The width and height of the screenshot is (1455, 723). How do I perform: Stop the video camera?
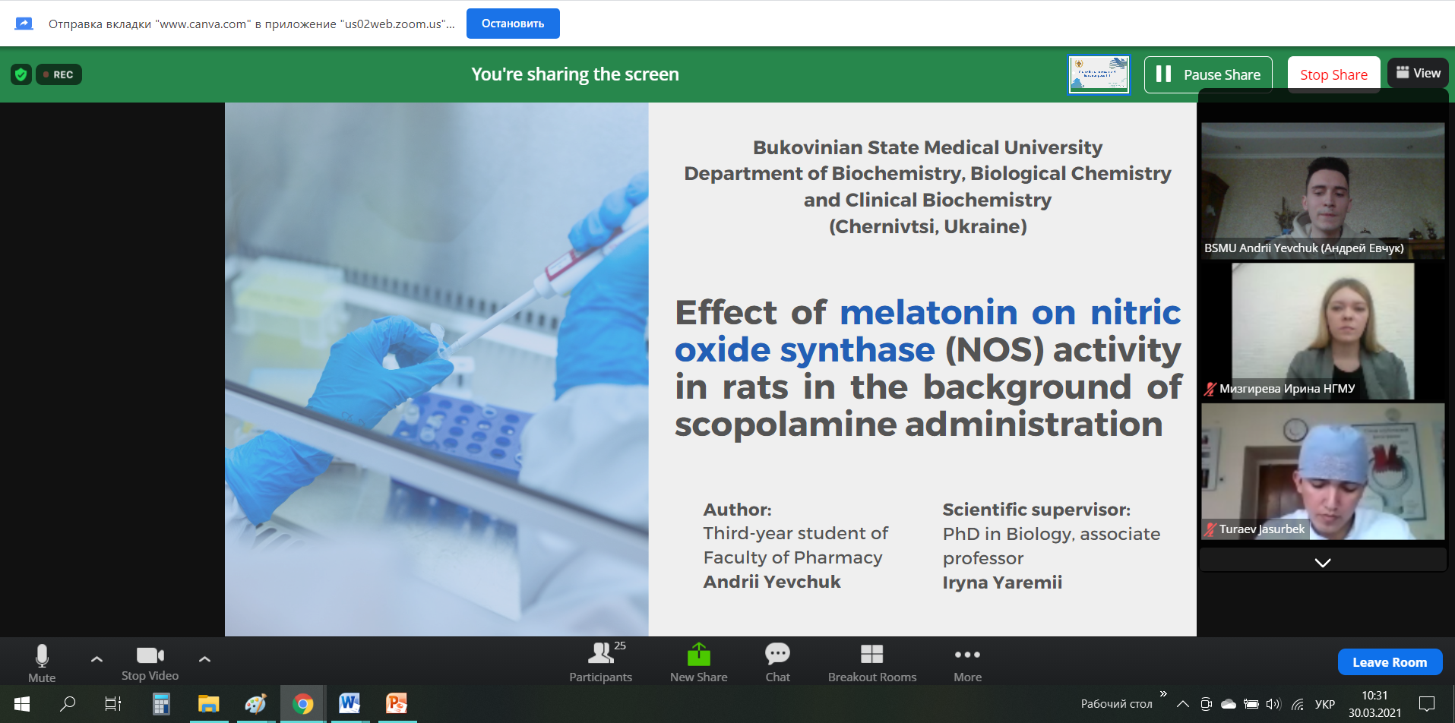click(150, 663)
